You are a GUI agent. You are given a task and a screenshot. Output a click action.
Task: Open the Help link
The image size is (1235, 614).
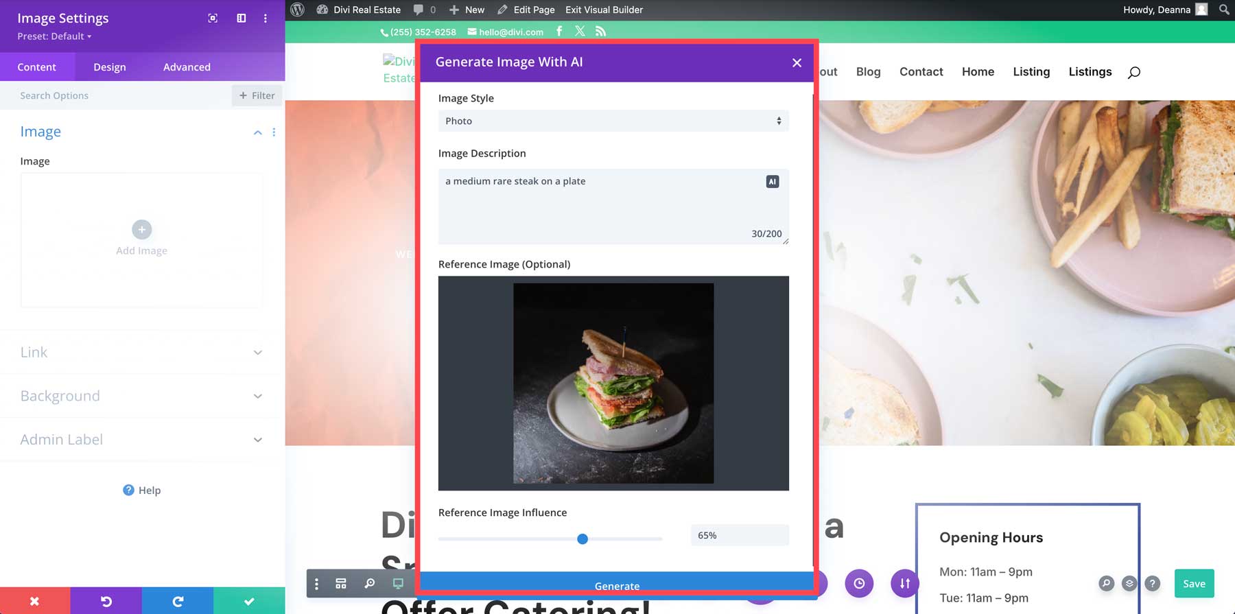pos(142,490)
